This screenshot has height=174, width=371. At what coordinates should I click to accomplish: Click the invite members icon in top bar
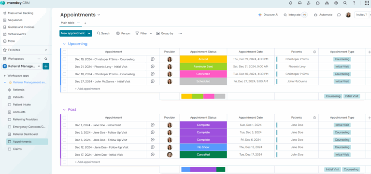(x=309, y=3)
